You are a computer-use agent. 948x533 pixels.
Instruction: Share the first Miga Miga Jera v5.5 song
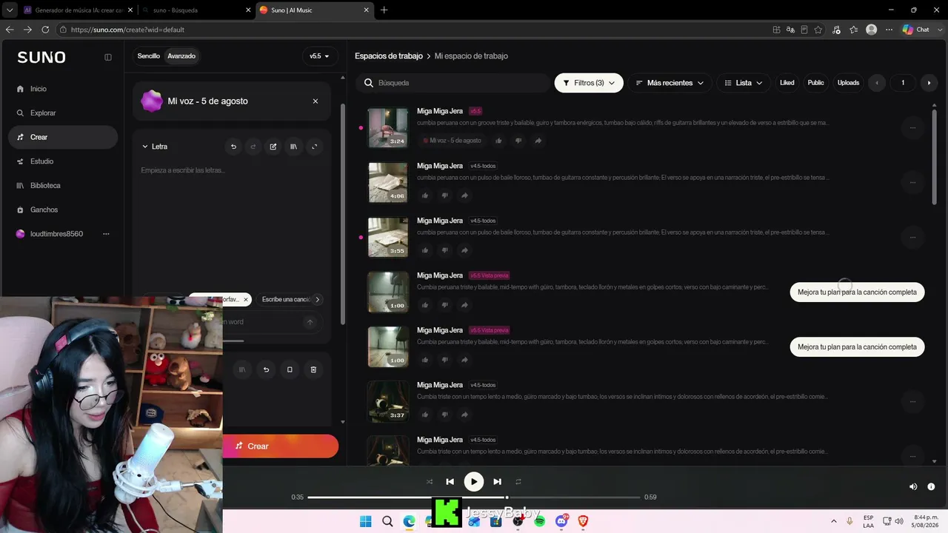click(538, 141)
